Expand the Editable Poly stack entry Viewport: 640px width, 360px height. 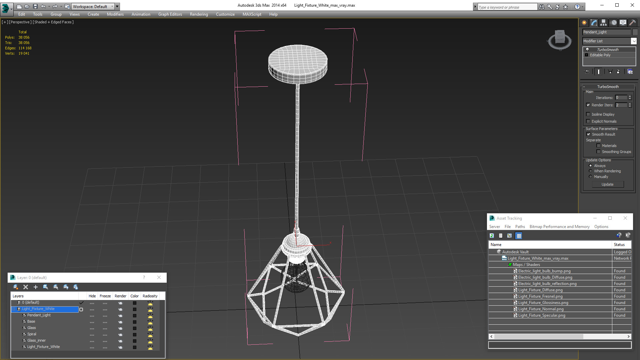click(587, 55)
